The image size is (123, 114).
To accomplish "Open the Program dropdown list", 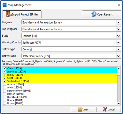I will pyautogui.click(x=118, y=22).
